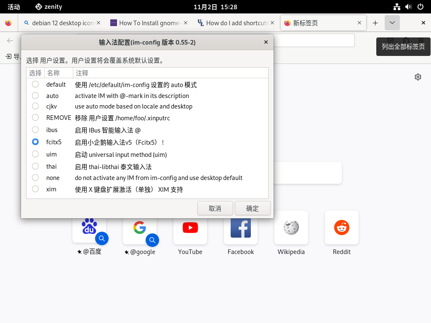Choose the default input method option
Screen dimensions: 431x323
pos(35,85)
